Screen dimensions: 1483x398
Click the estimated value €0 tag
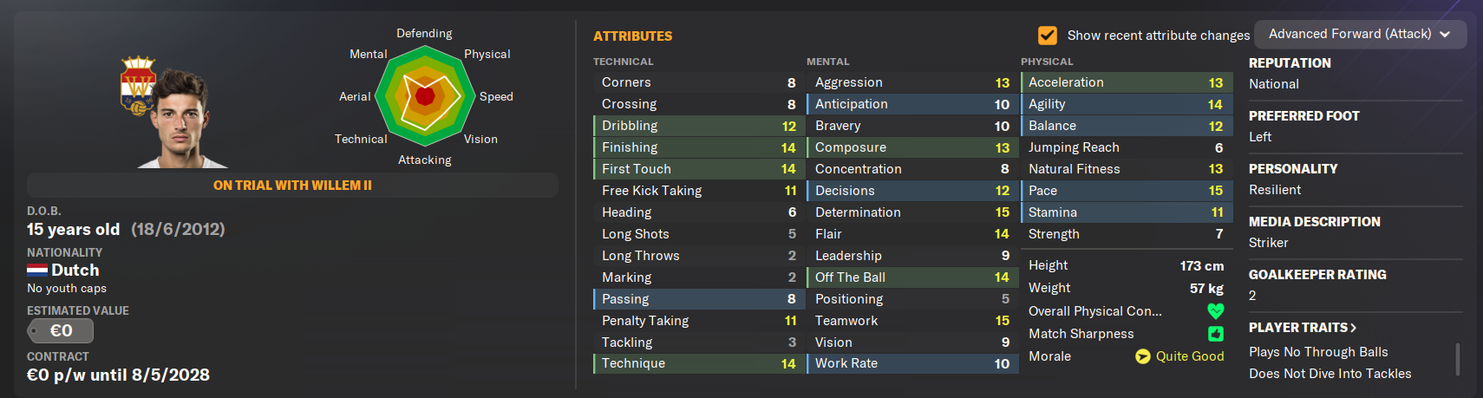point(60,330)
